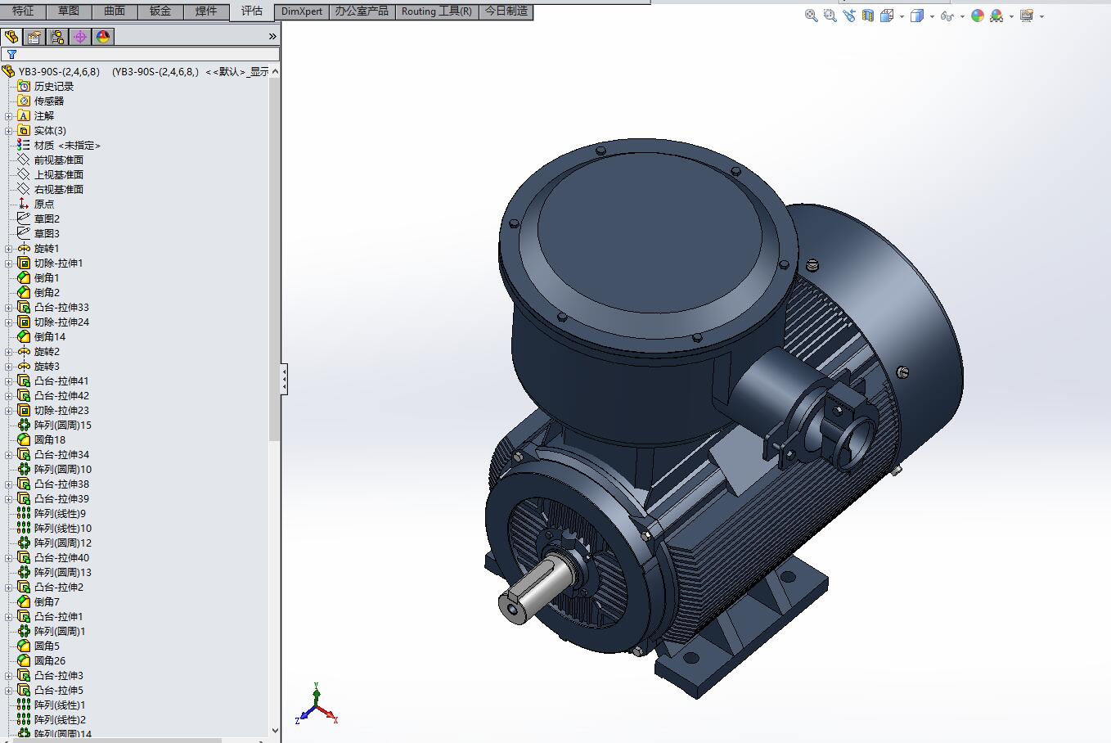Expand the 旋转1 feature node

click(9, 249)
